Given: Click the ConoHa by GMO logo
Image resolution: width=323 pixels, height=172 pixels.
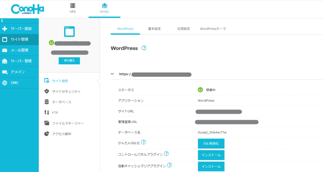Looking at the screenshot, I should point(27,9).
